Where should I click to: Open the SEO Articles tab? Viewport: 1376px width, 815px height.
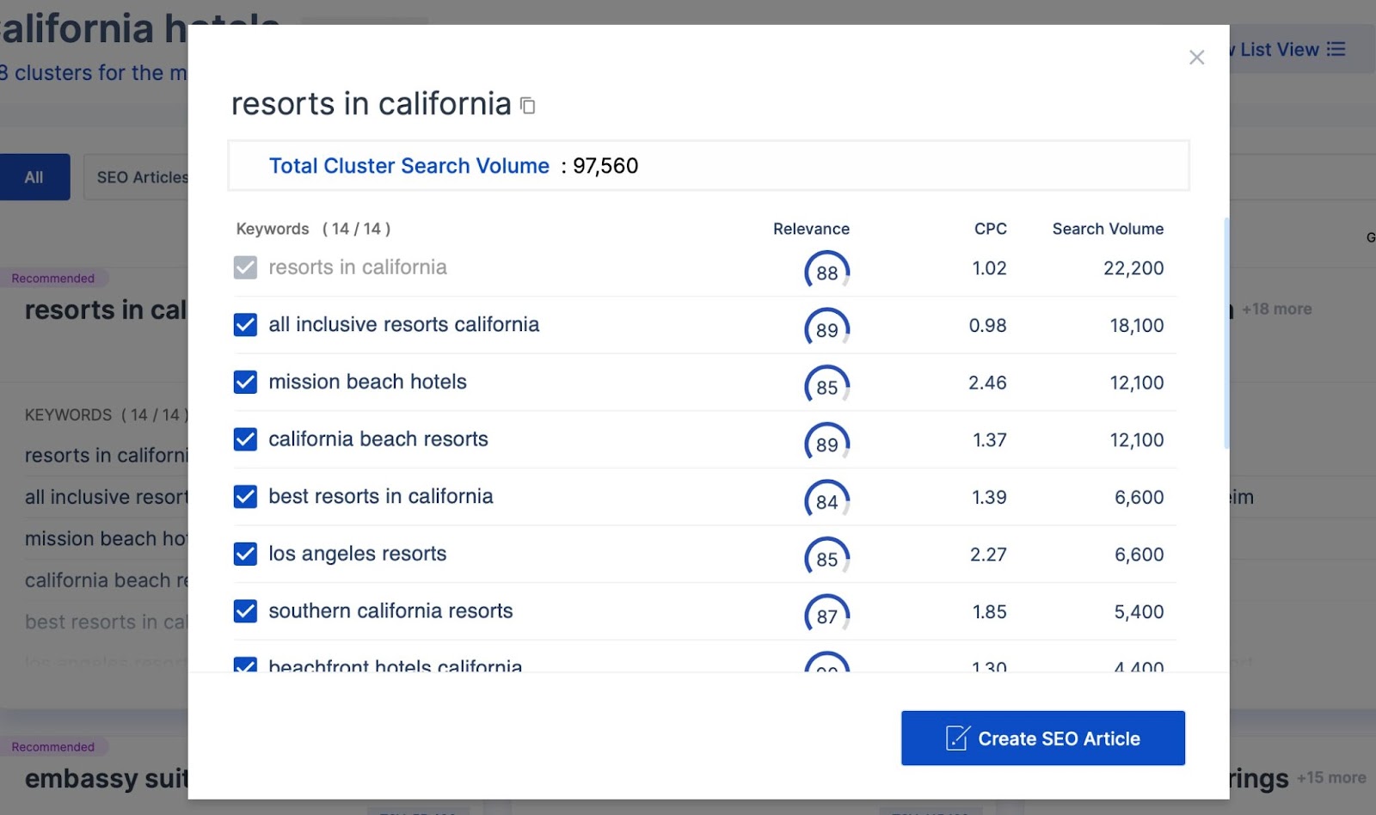pyautogui.click(x=138, y=177)
